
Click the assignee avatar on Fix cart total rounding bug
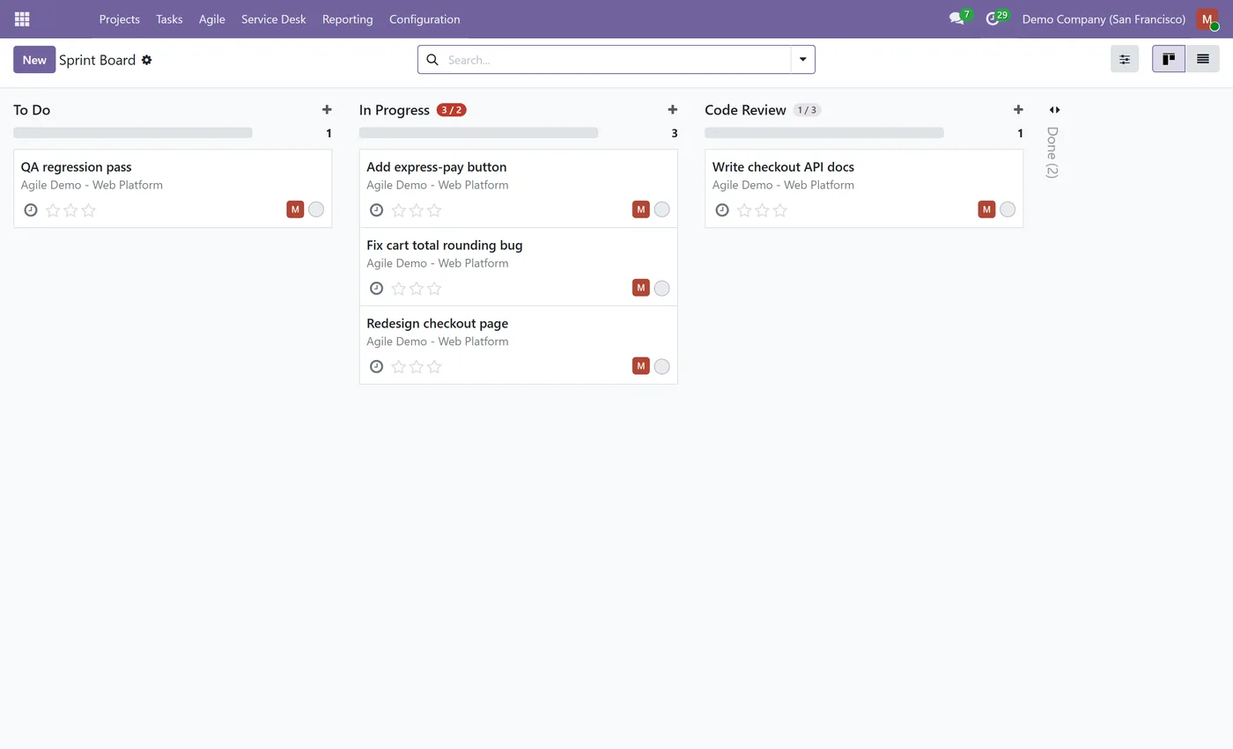pyautogui.click(x=641, y=288)
